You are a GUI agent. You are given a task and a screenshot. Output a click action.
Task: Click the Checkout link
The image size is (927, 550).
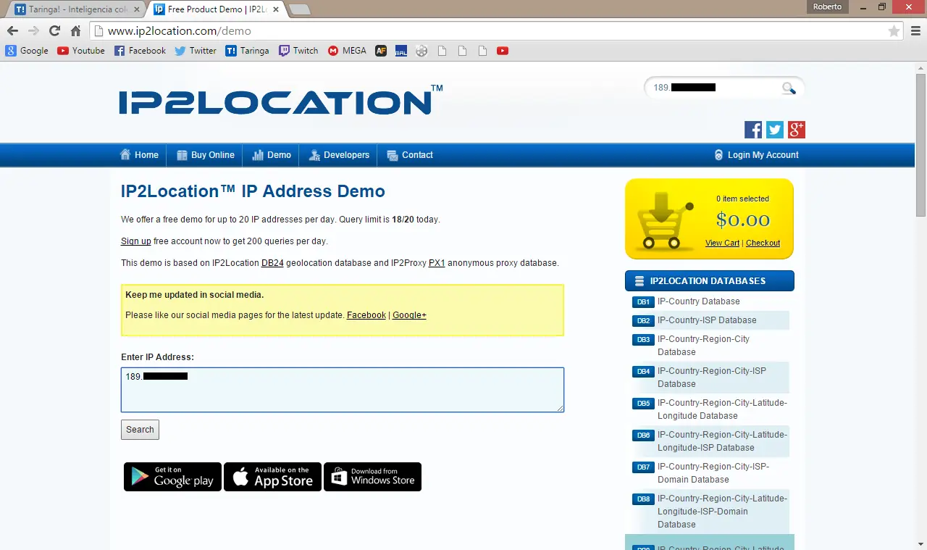pos(763,243)
